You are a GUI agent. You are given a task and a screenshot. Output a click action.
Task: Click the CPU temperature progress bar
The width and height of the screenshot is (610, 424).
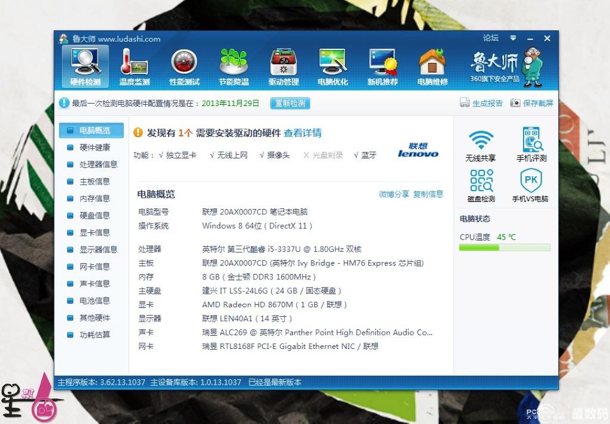click(x=505, y=247)
